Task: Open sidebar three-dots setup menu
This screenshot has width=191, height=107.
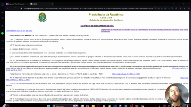Action: pyautogui.click(x=2, y=101)
